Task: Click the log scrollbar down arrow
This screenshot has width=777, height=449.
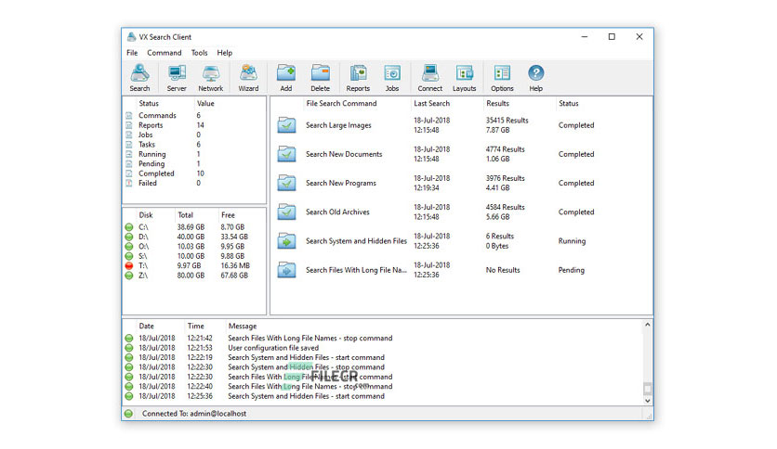Action: [x=647, y=401]
